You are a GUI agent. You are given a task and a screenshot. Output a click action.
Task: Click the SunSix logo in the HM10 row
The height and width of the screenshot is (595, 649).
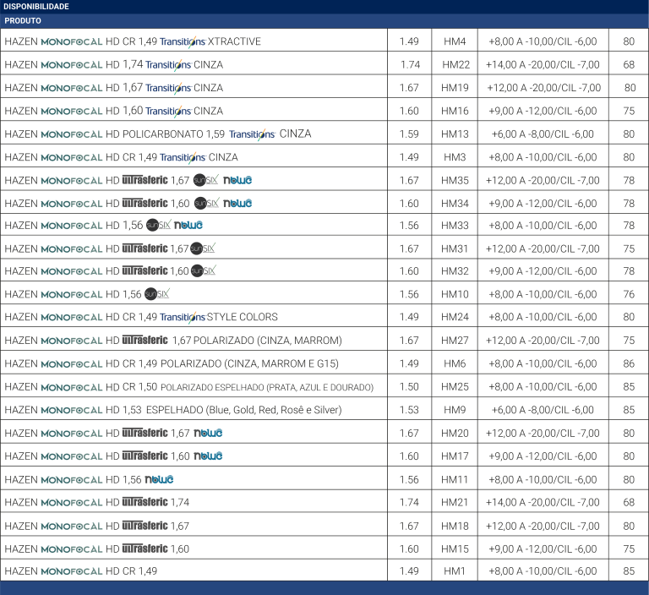157,294
